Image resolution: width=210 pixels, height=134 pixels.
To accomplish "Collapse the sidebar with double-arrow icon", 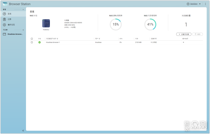I will click(23, 131).
